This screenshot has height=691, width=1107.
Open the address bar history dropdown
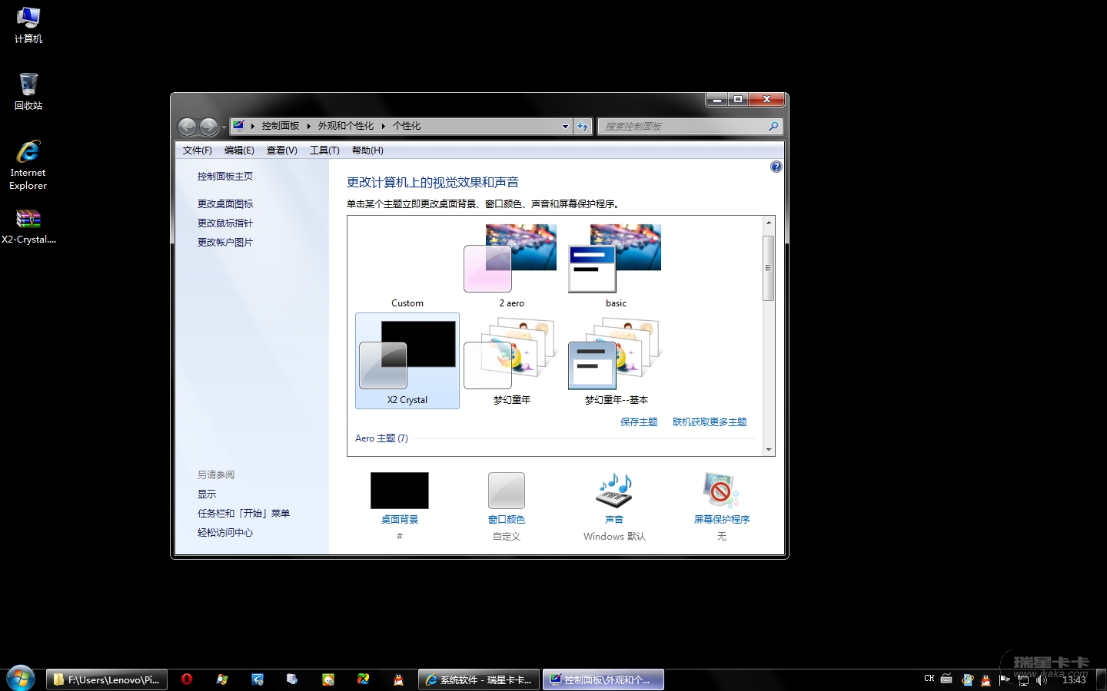click(x=565, y=127)
